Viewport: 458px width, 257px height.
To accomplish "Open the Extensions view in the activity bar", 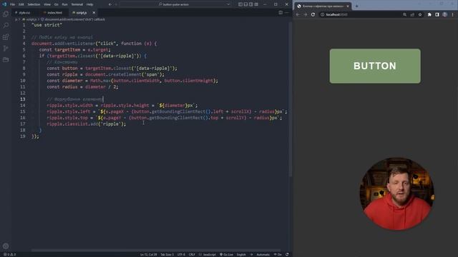I will 6,37.
